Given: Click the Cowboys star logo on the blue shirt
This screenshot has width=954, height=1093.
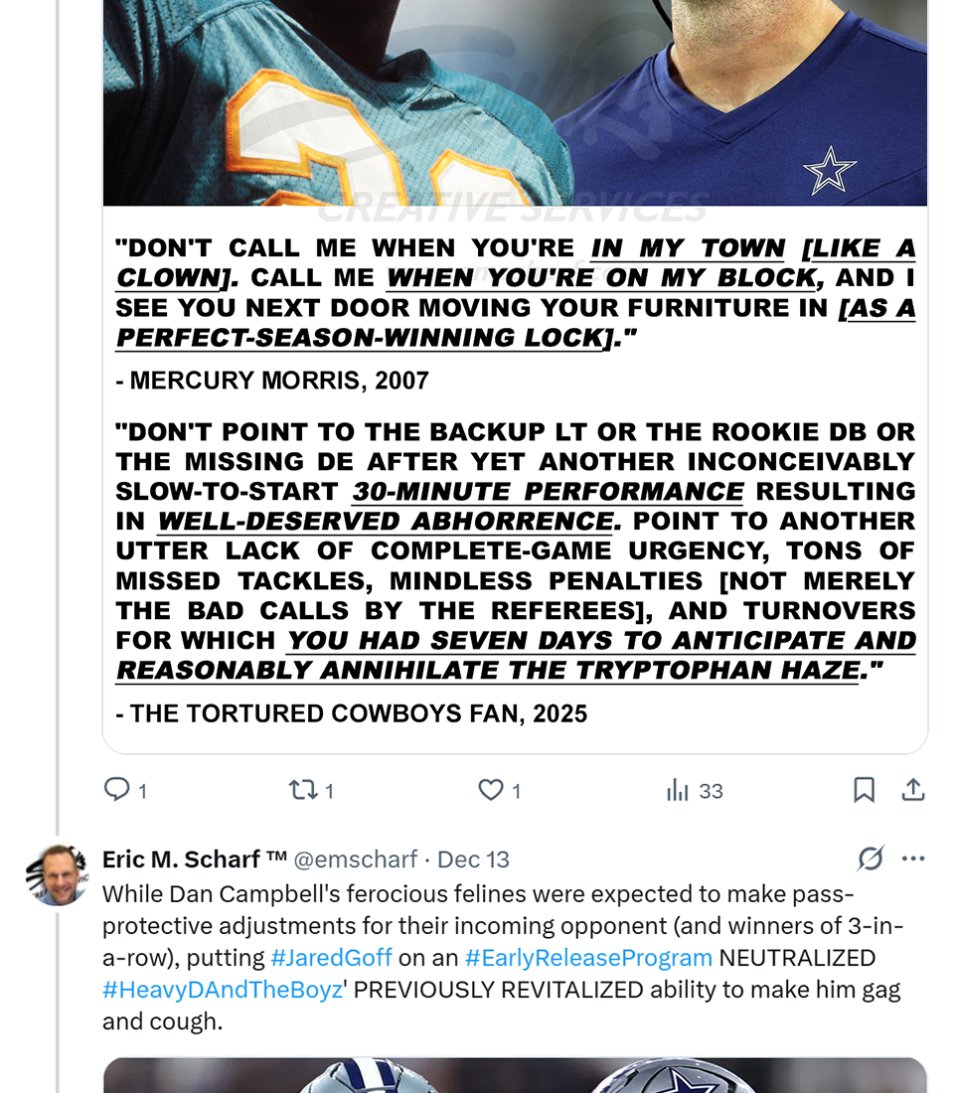Looking at the screenshot, I should coord(829,170).
